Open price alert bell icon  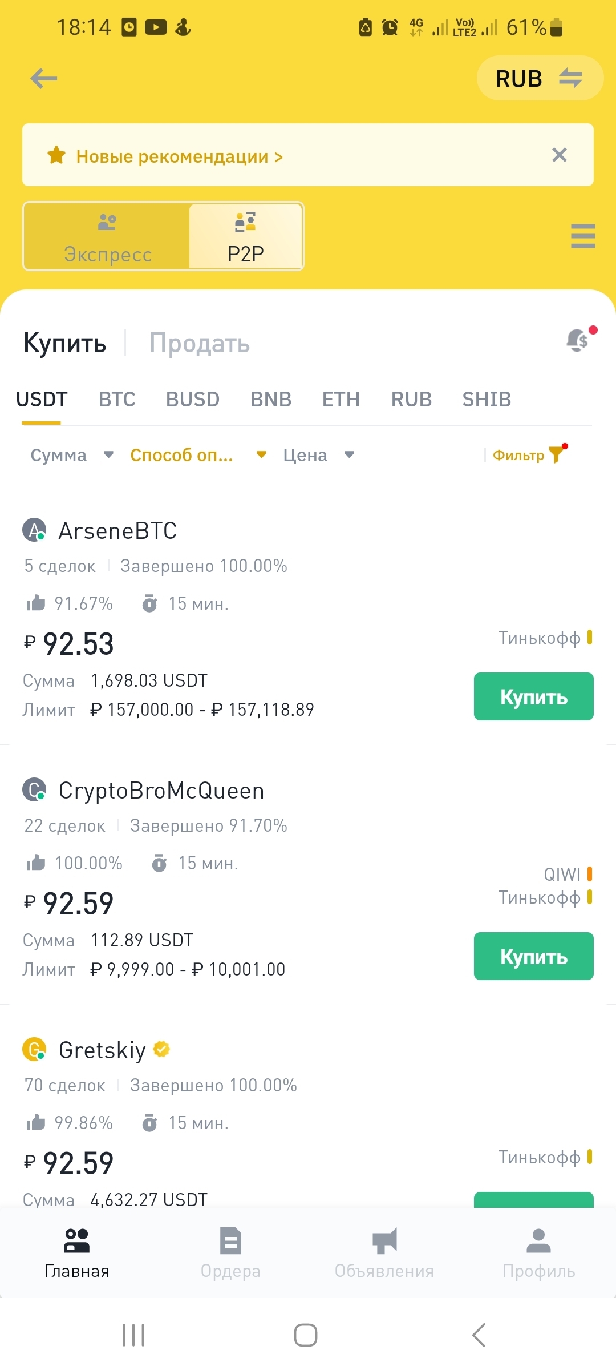[x=578, y=341]
